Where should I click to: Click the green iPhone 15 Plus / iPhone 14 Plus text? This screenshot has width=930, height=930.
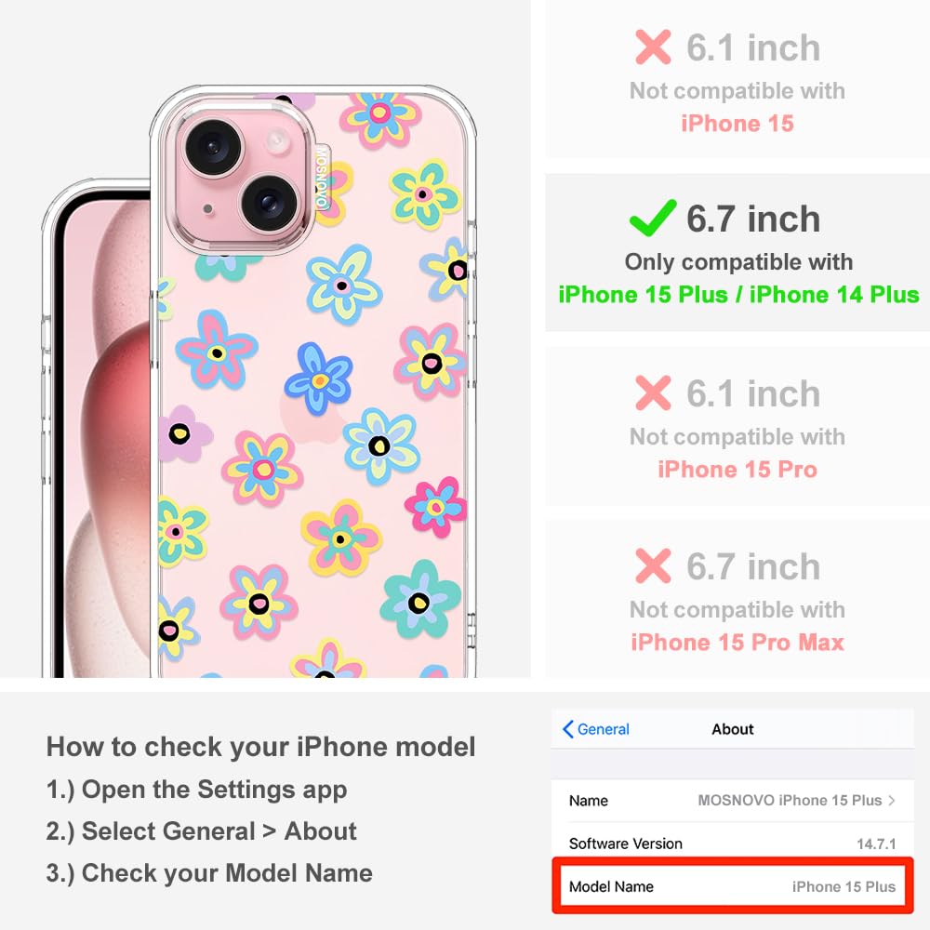tap(738, 295)
